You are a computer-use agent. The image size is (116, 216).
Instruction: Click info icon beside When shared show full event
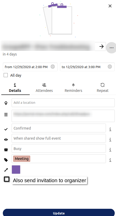(x=110, y=140)
